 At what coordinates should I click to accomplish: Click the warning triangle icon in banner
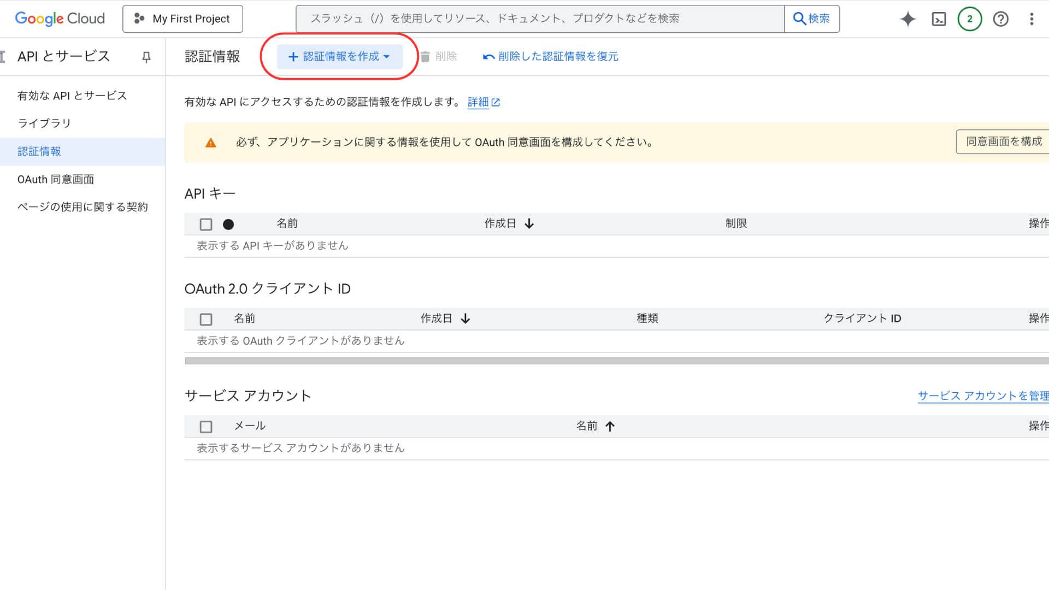[x=210, y=143]
